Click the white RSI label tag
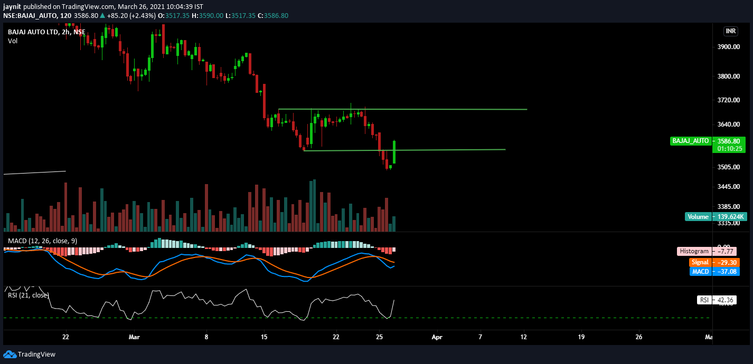The height and width of the screenshot is (364, 753). point(704,300)
